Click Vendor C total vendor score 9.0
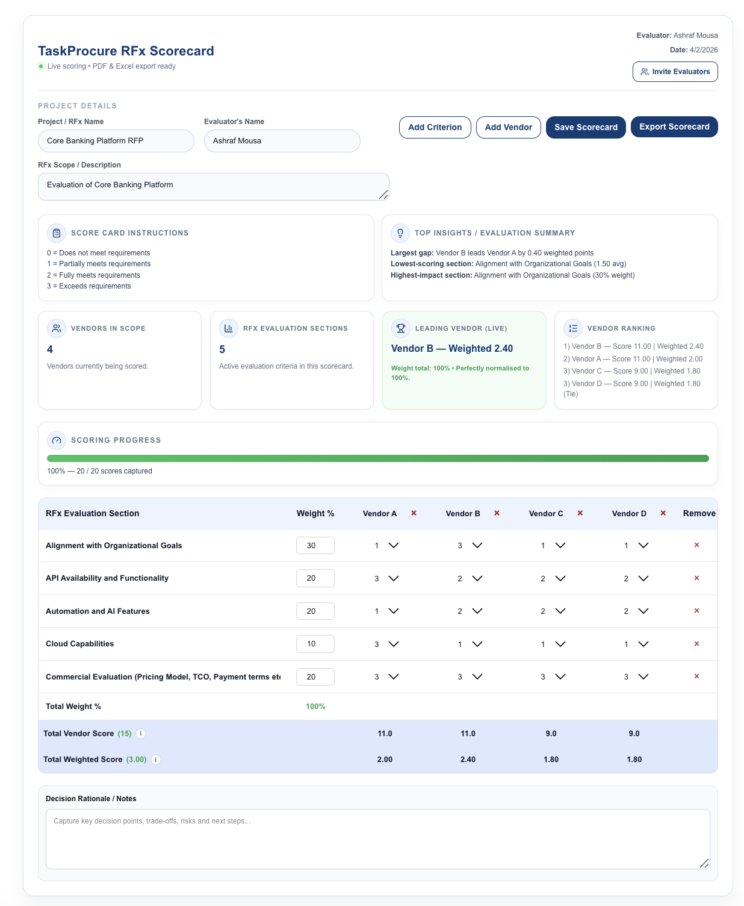744x906 pixels. pyautogui.click(x=551, y=734)
